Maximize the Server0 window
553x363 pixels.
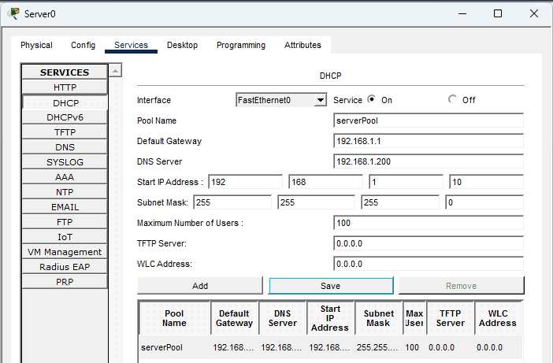pos(498,13)
